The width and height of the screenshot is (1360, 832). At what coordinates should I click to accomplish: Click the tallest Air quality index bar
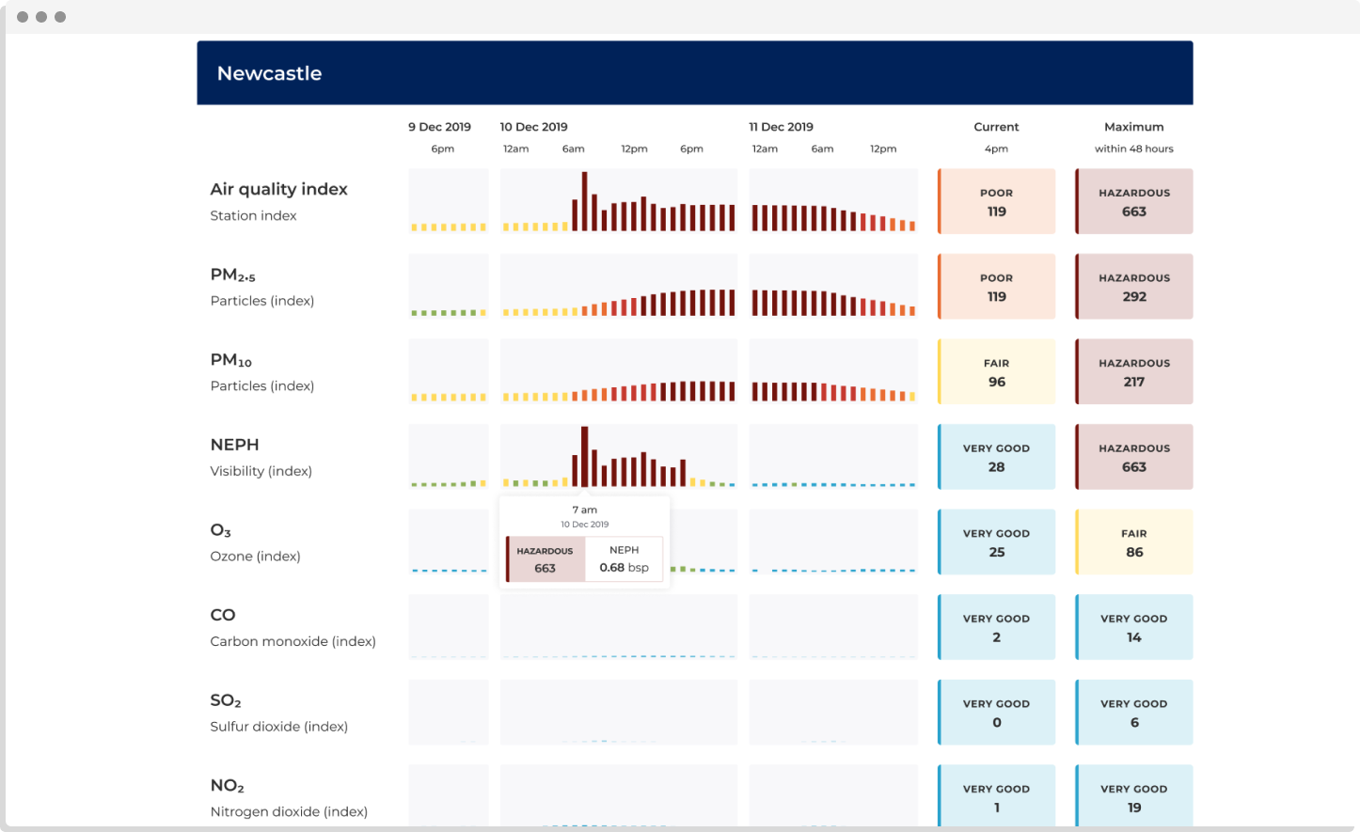(x=584, y=201)
